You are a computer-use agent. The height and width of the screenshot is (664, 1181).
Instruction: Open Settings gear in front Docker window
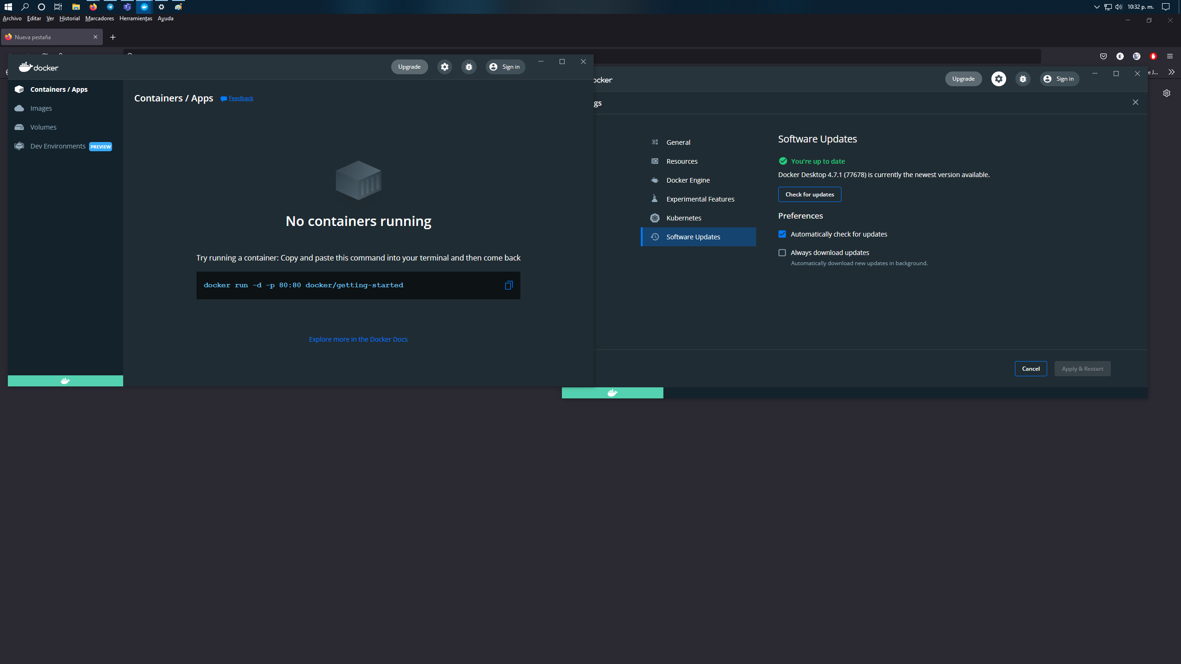tap(445, 67)
